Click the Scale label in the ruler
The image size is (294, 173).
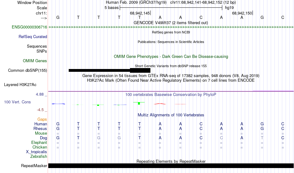coord(42,8)
